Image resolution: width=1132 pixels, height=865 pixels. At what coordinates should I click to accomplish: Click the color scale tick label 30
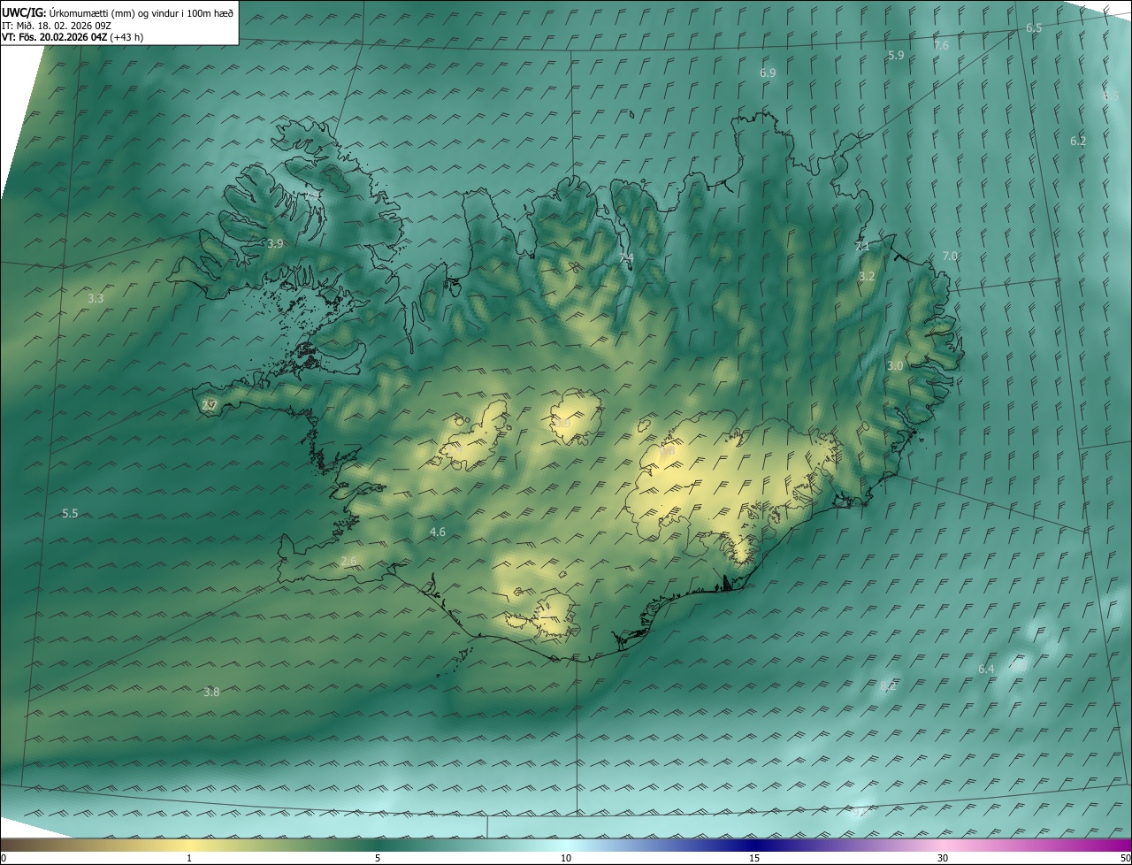[x=943, y=858]
